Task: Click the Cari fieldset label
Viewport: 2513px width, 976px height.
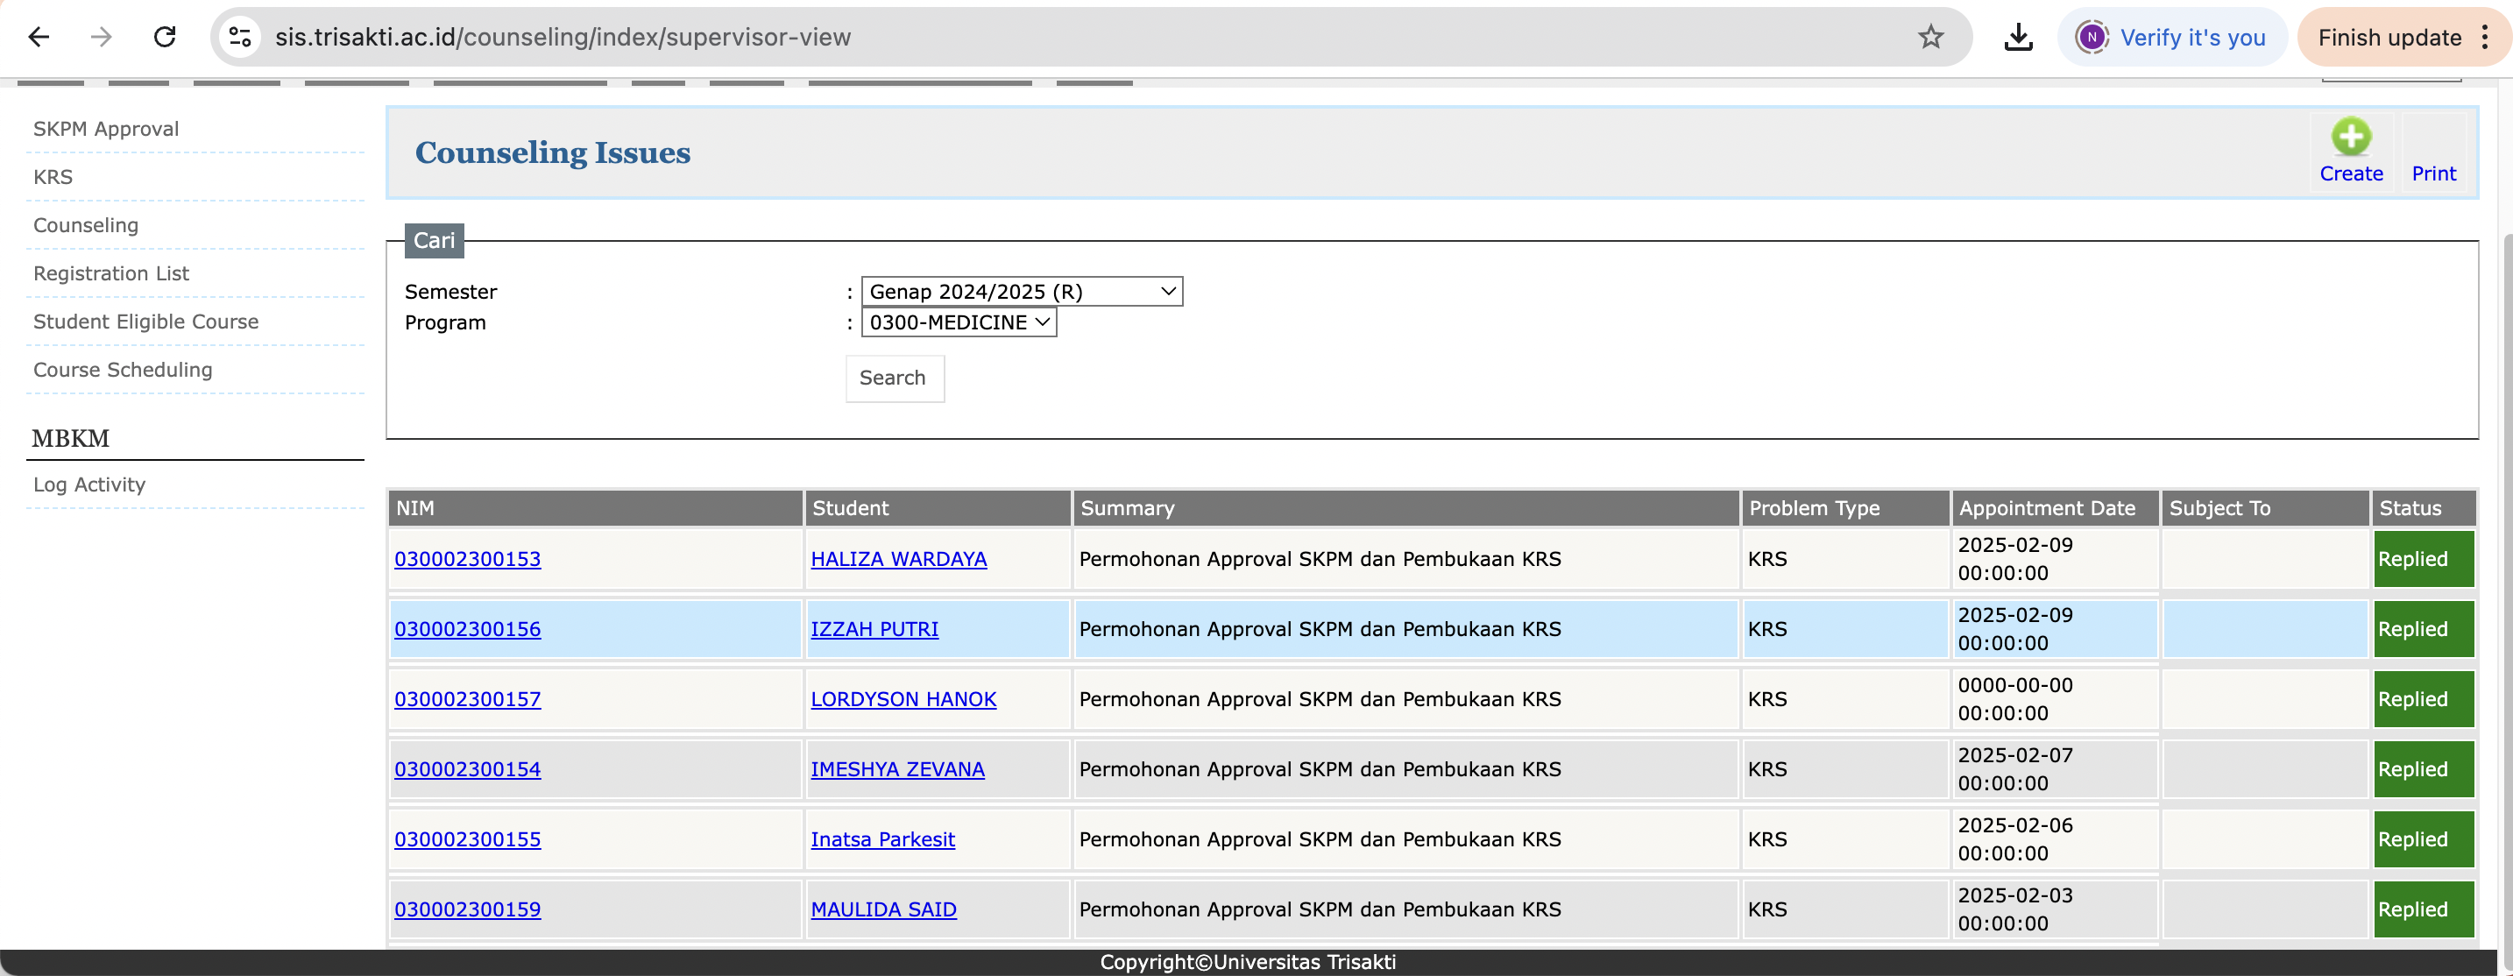Action: click(x=434, y=241)
